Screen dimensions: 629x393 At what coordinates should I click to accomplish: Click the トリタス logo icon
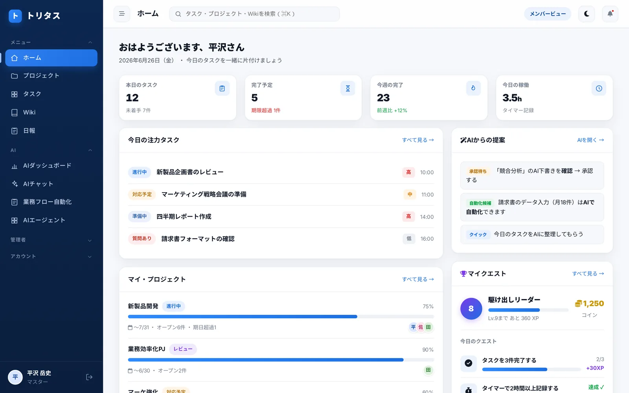pos(15,16)
